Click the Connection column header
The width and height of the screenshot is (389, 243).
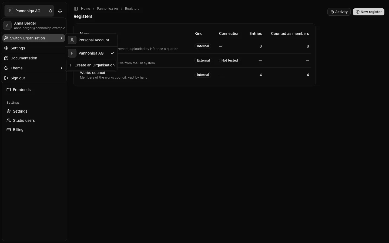pyautogui.click(x=229, y=33)
